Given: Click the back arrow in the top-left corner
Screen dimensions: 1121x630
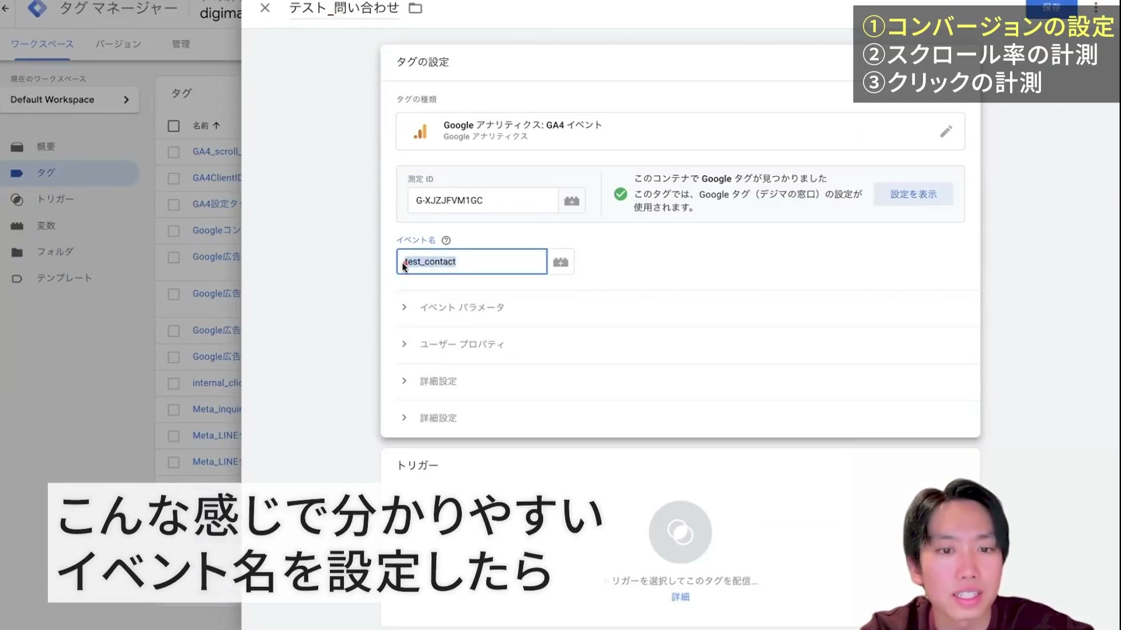Looking at the screenshot, I should 6,8.
